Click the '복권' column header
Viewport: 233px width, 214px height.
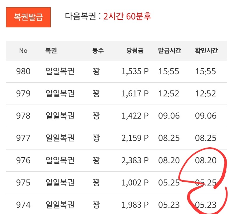coord(51,51)
